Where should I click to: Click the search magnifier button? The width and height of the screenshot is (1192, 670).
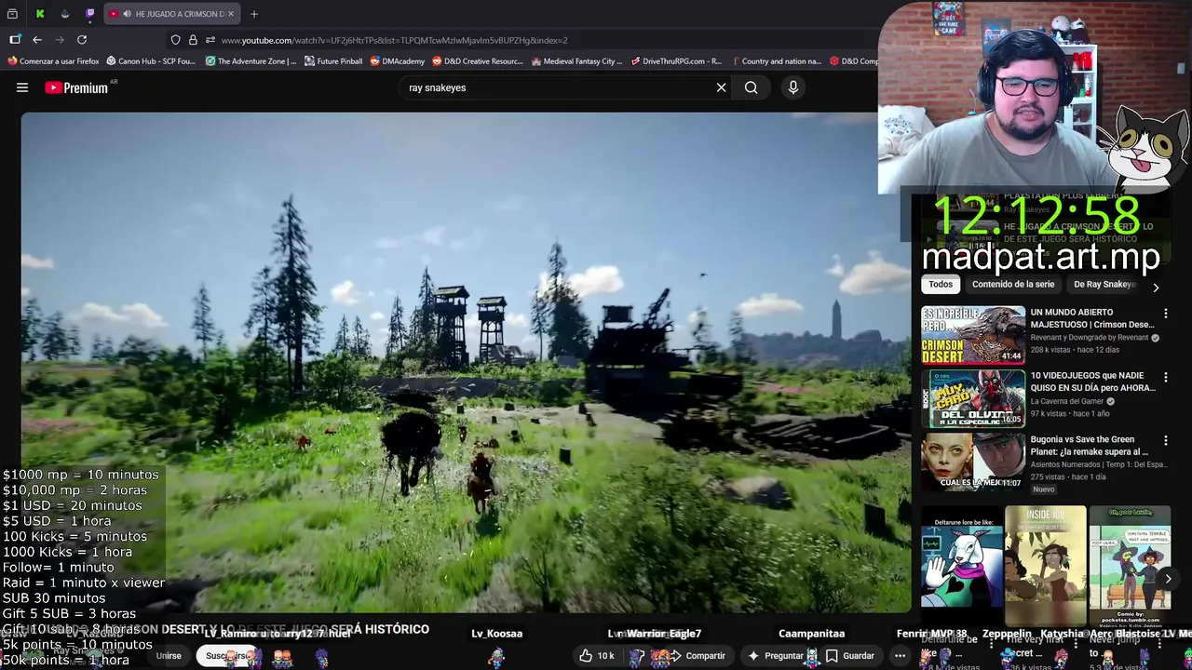pyautogui.click(x=751, y=87)
